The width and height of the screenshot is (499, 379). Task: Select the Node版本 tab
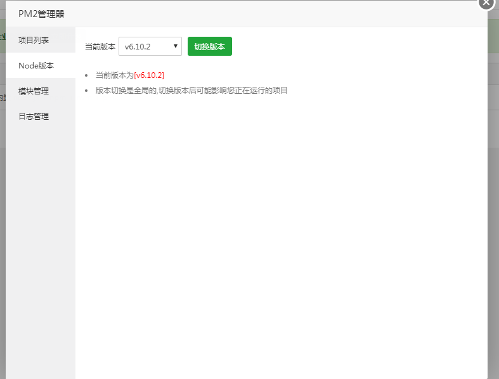(x=41, y=65)
